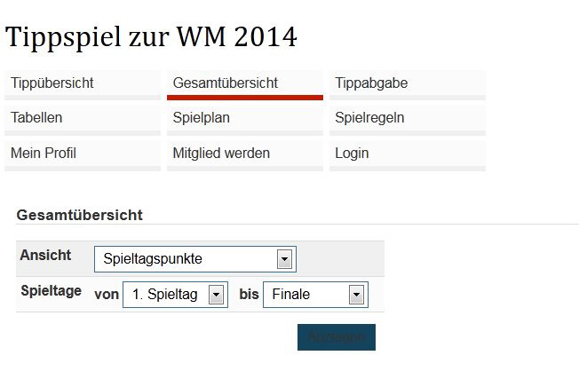
Task: Click the Ansicht field label
Action: [45, 255]
